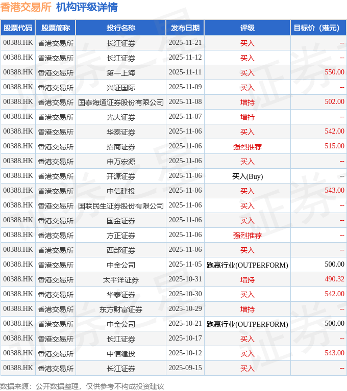This screenshot has height=391, width=347.
Task: Click the 数据来源 disclaimer footer text
Action: click(x=82, y=386)
